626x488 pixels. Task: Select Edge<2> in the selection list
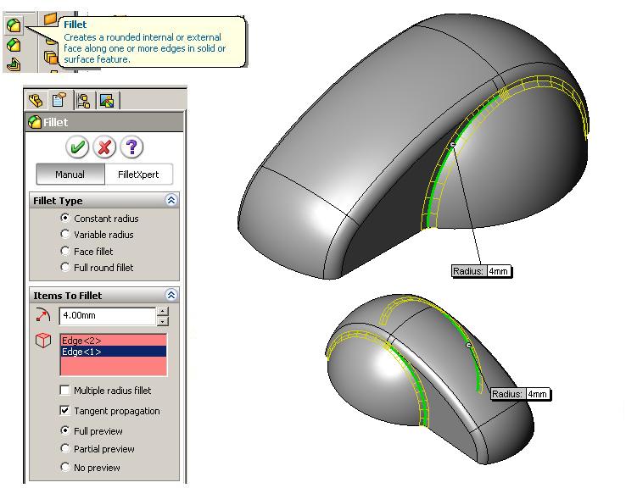click(x=114, y=341)
